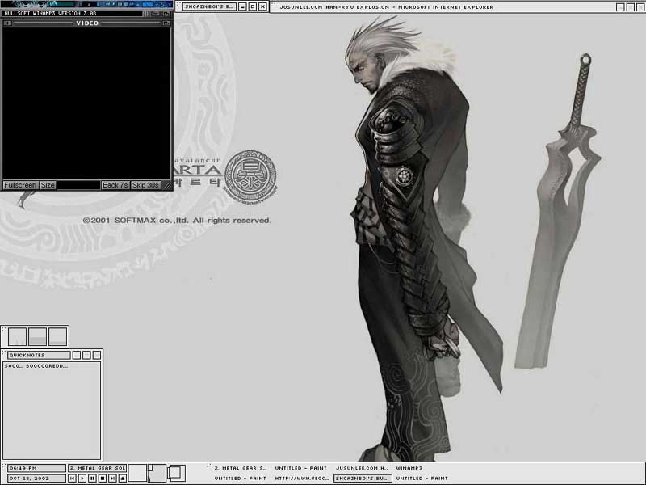Pause playback from the bottom bar controls
The image size is (646, 485).
[x=91, y=479]
